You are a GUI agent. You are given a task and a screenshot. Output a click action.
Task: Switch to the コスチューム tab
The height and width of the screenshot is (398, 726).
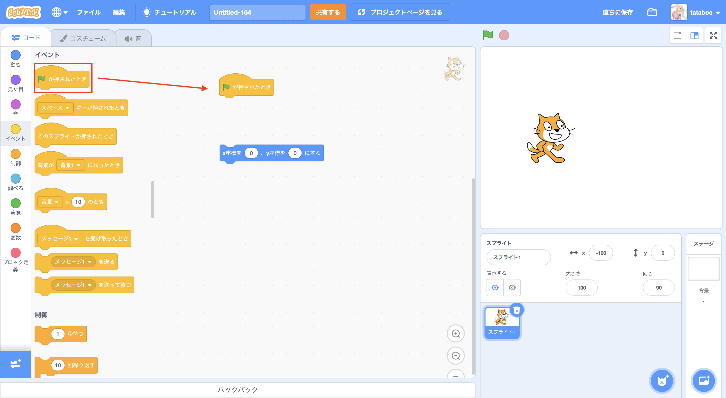click(83, 38)
